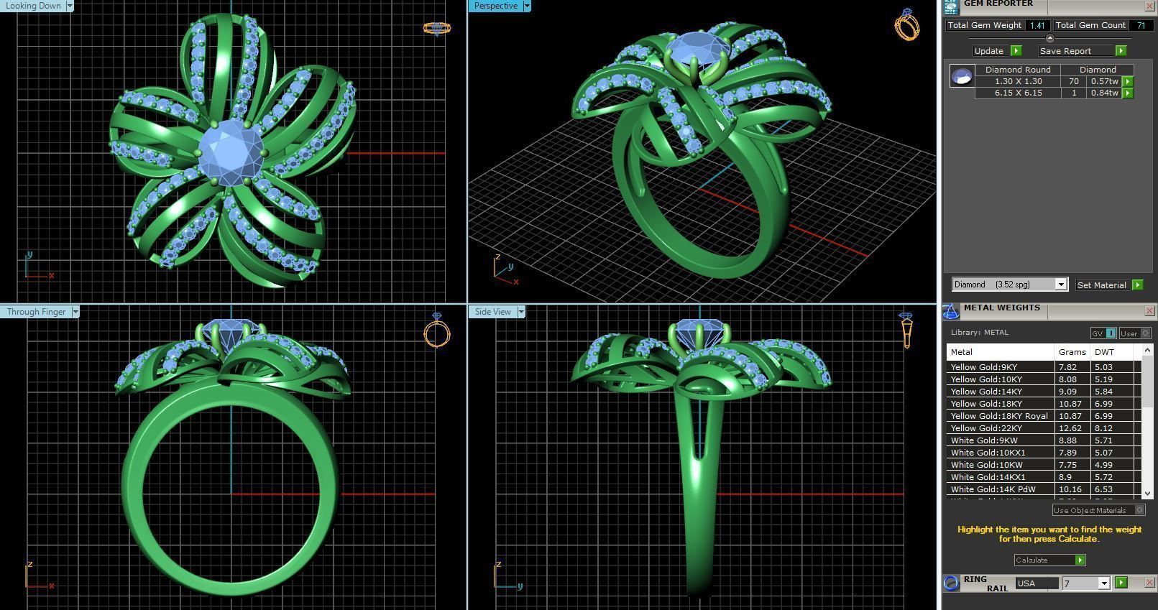Viewport: 1158px width, 610px height.
Task: Click the green arrow next to Update
Action: coord(1016,51)
